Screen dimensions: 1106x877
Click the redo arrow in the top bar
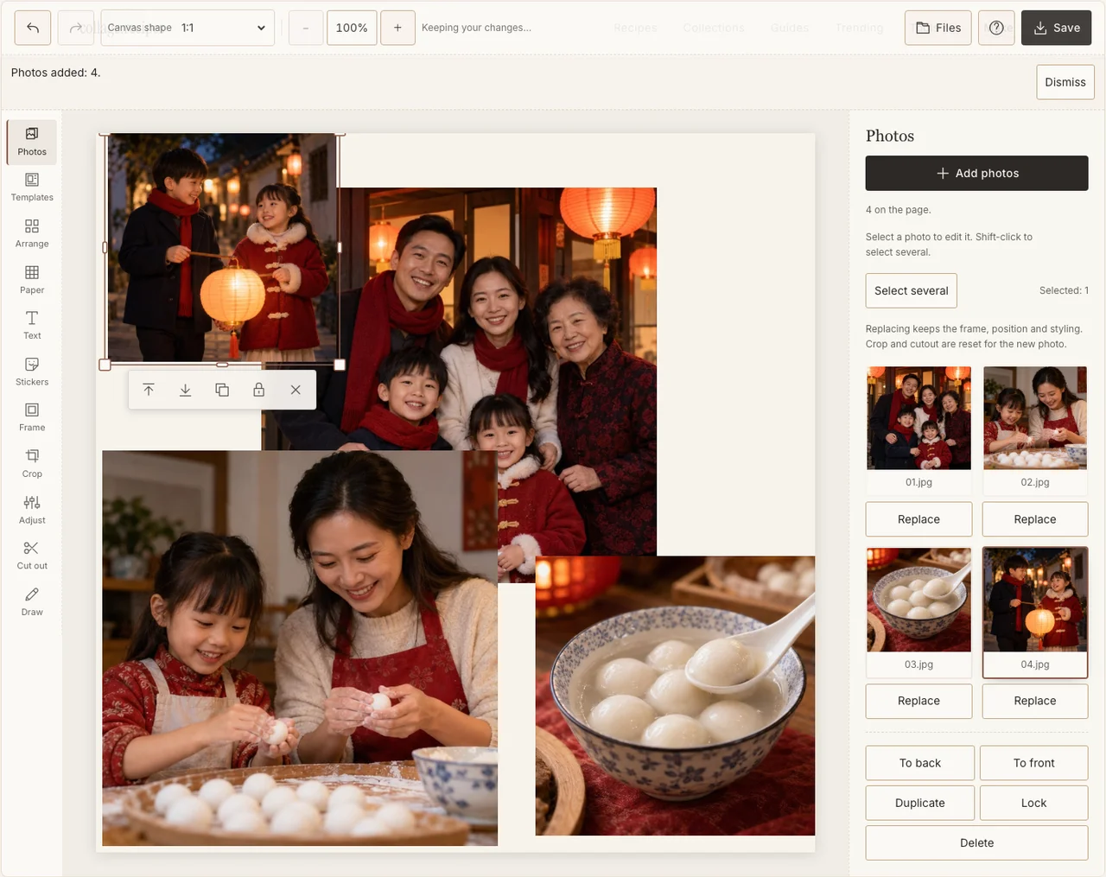click(76, 28)
